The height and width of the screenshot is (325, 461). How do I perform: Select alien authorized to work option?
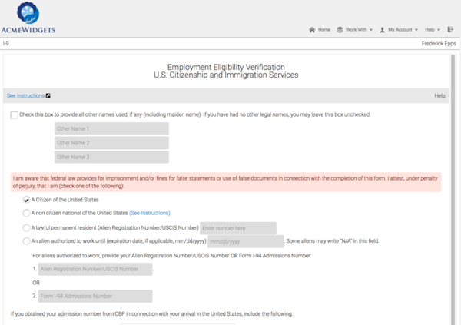(x=27, y=241)
